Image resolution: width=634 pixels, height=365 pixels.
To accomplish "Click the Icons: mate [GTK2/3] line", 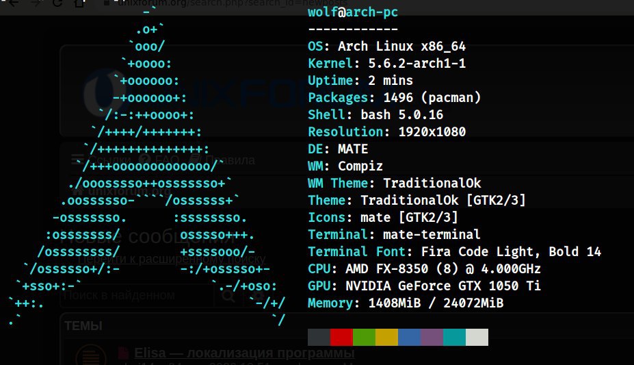I will 383,217.
